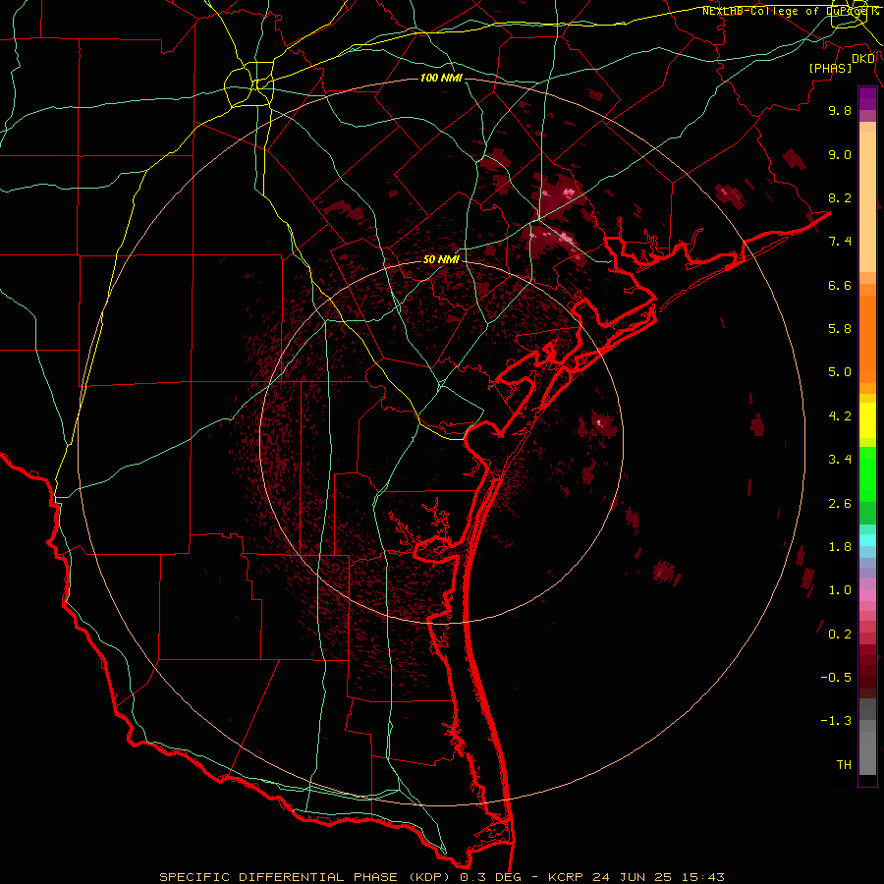Screen dimensions: 884x884
Task: Click the Specific Differential Phase (KDP) caption
Action: pyautogui.click(x=305, y=877)
